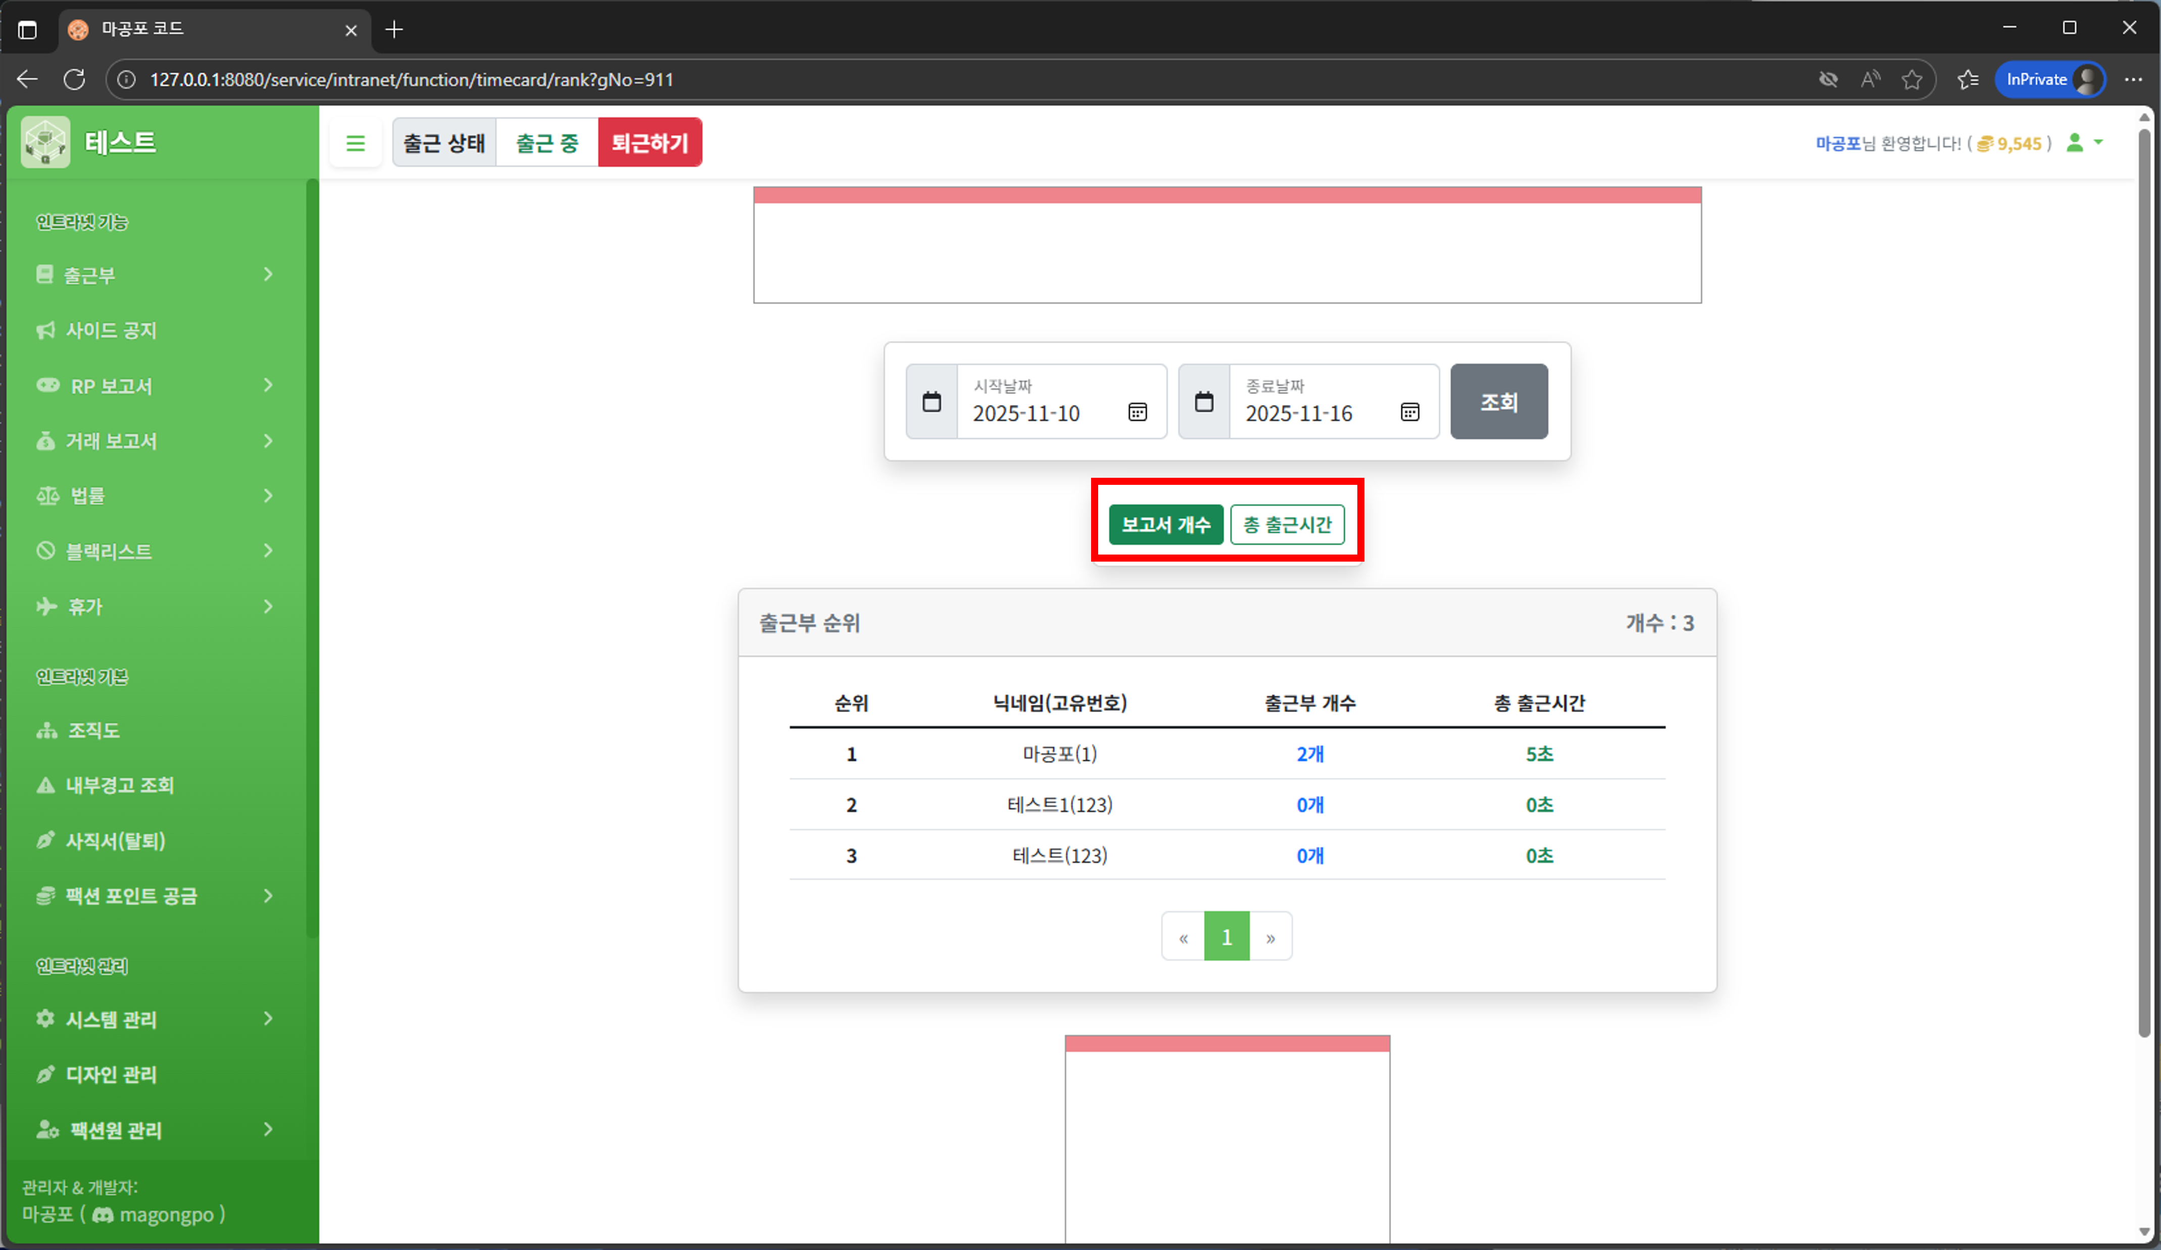Go to next page with » arrow
The height and width of the screenshot is (1250, 2161).
click(1270, 937)
